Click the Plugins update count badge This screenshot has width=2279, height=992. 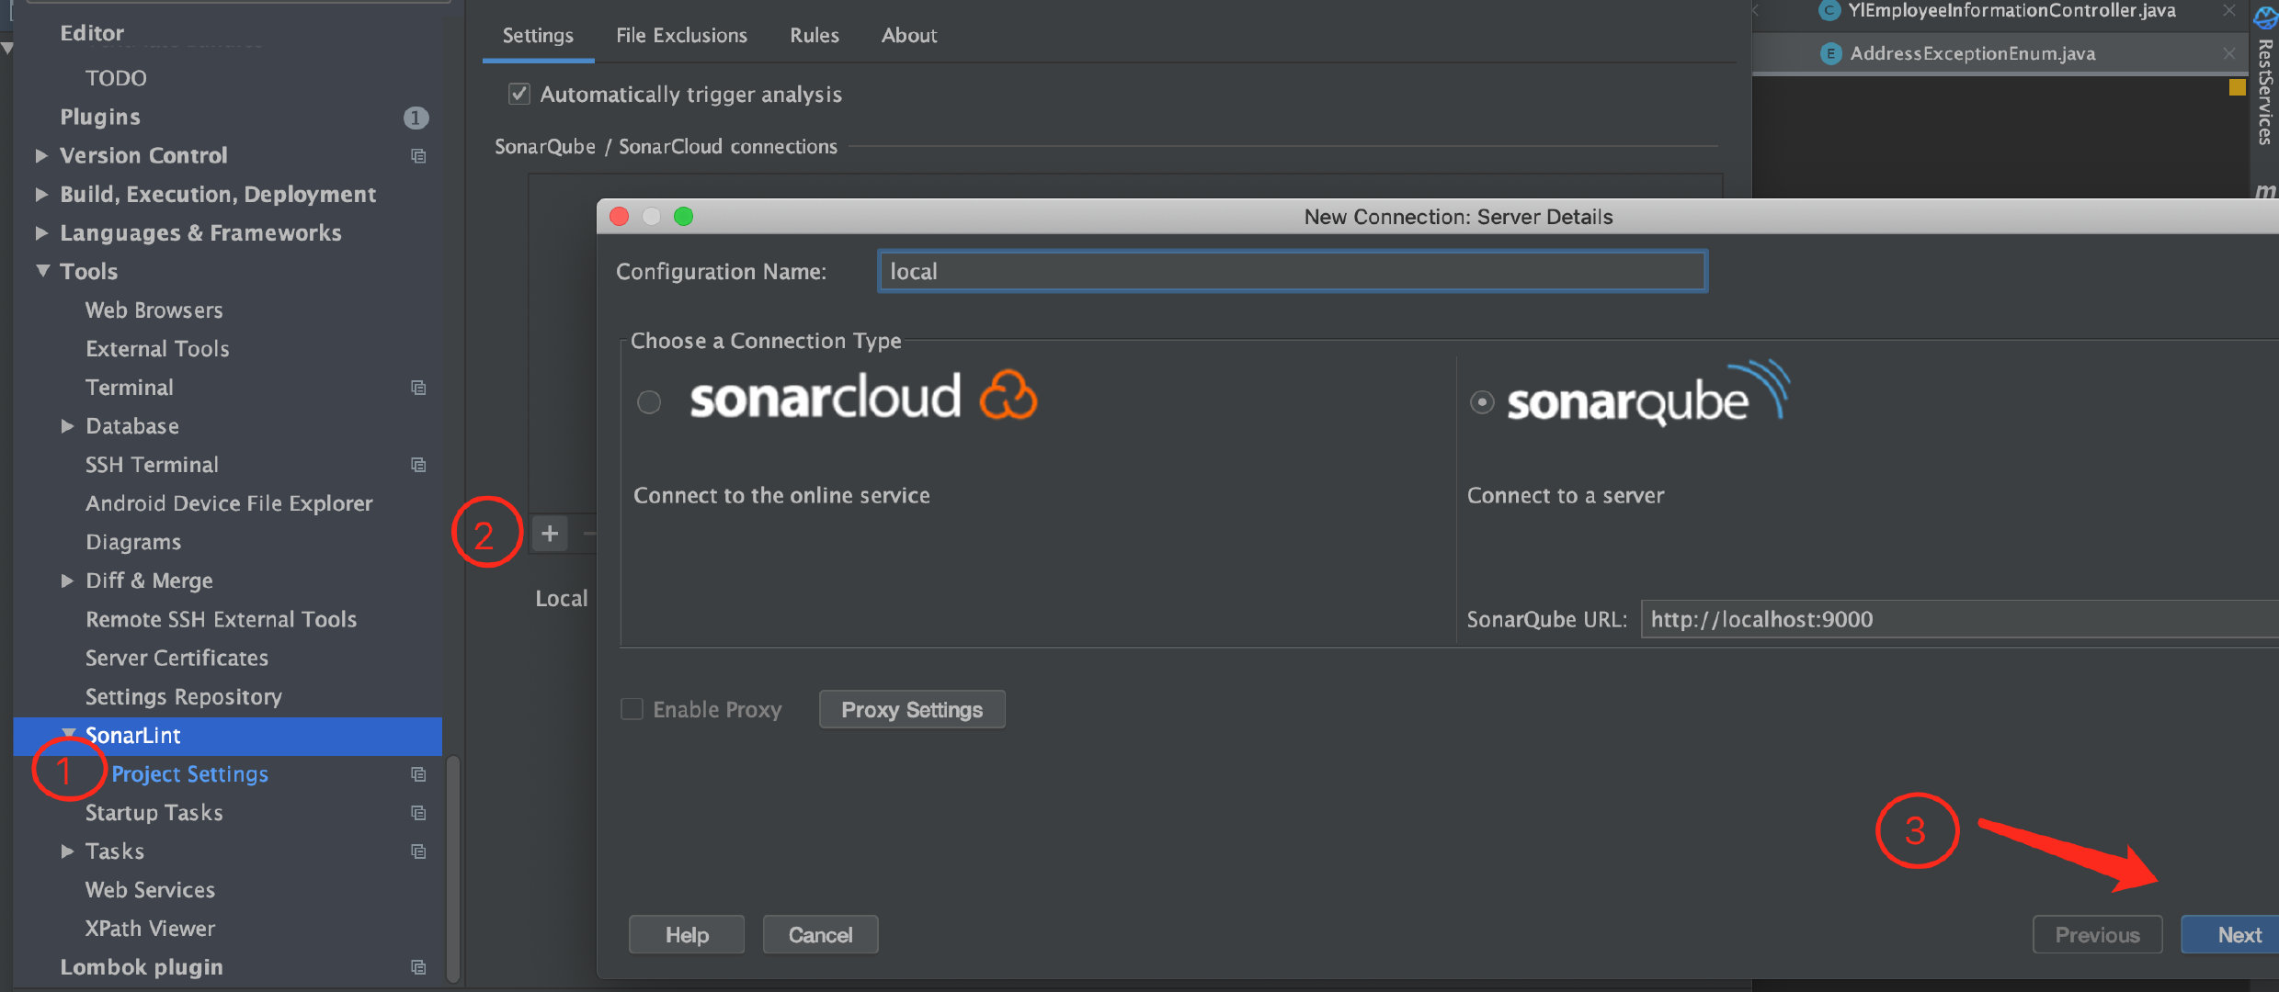[416, 118]
